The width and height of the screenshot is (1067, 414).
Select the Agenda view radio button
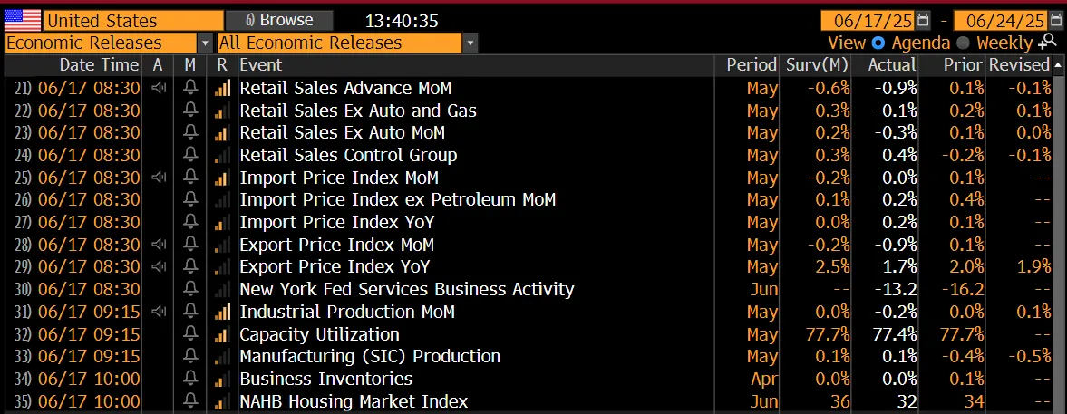(x=878, y=43)
